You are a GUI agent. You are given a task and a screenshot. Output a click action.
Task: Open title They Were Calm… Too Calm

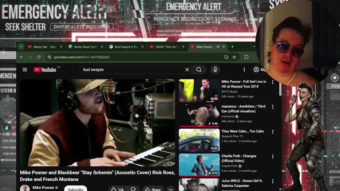coord(243,131)
